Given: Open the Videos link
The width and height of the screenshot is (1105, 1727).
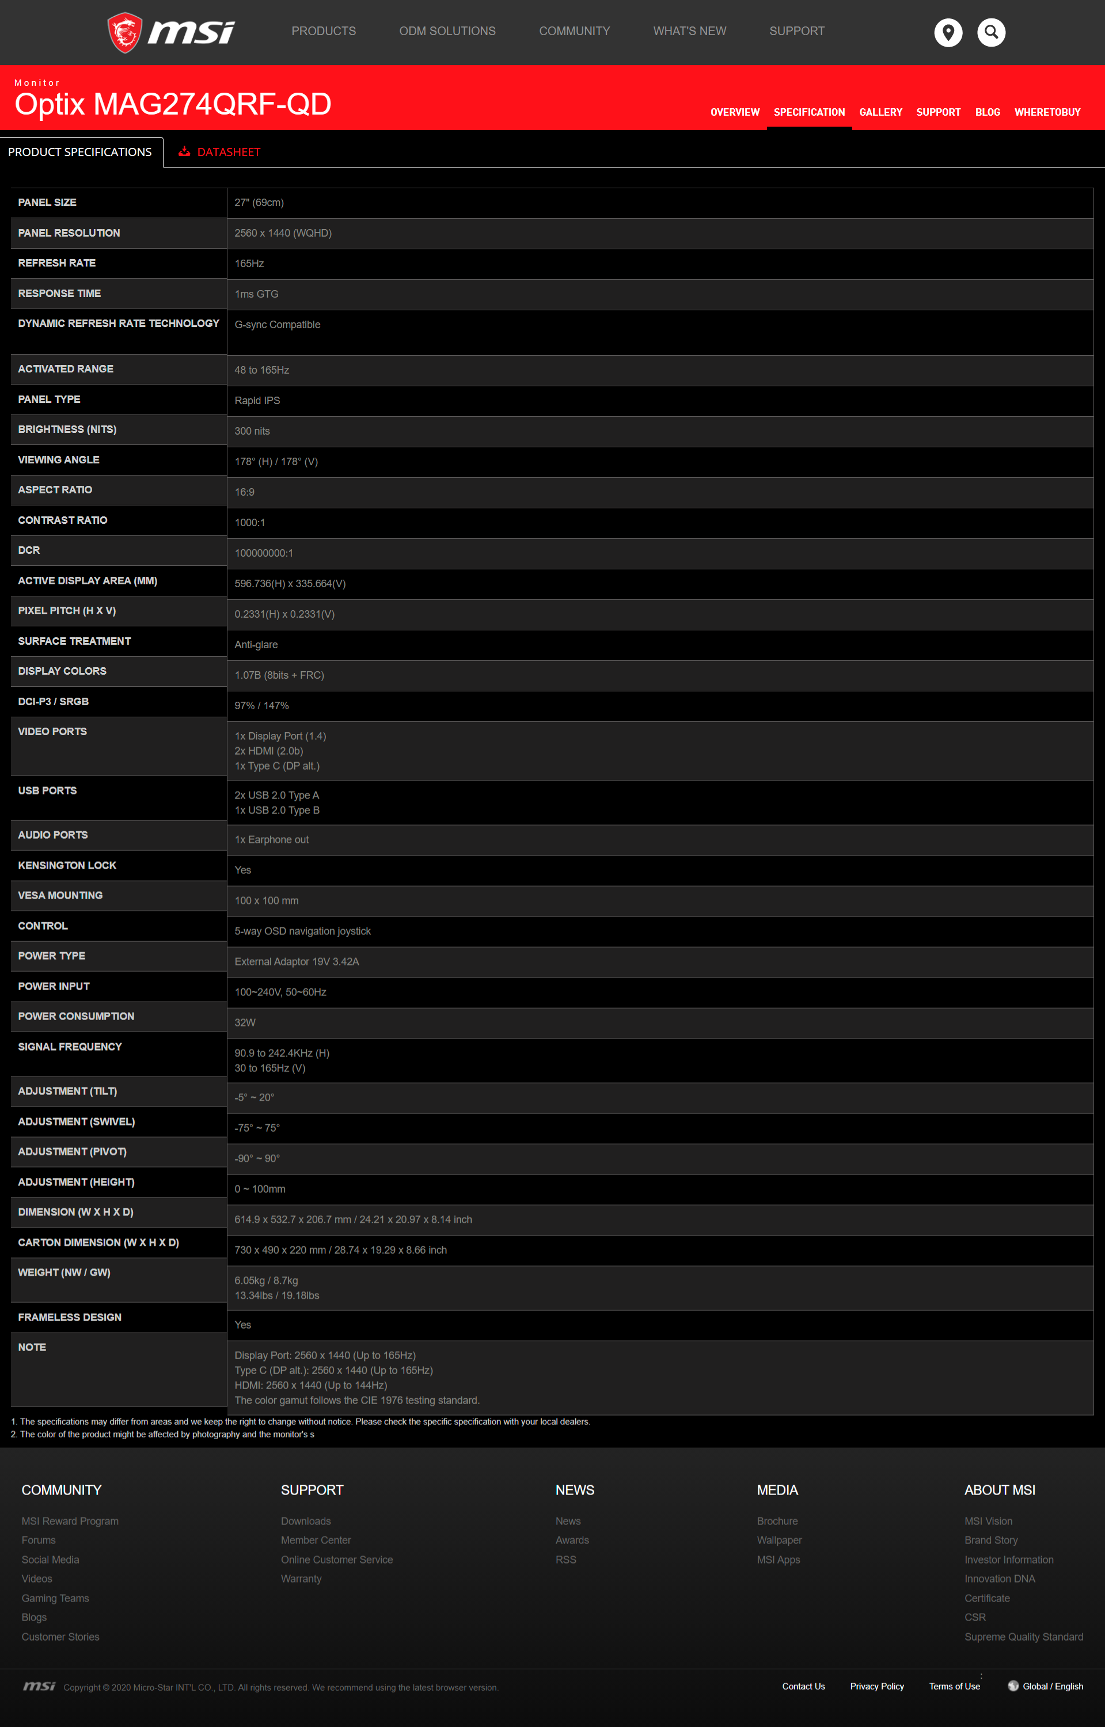Looking at the screenshot, I should pos(37,1578).
